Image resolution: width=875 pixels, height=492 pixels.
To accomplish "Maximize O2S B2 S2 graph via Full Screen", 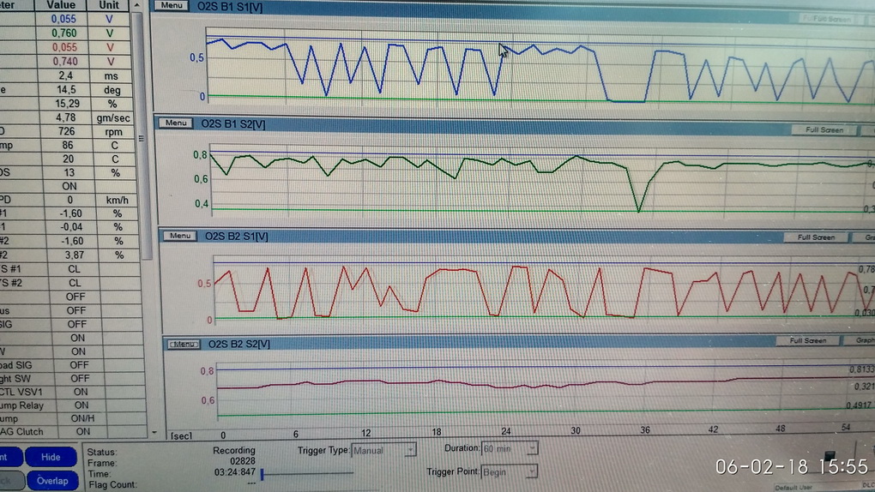I will pyautogui.click(x=807, y=341).
